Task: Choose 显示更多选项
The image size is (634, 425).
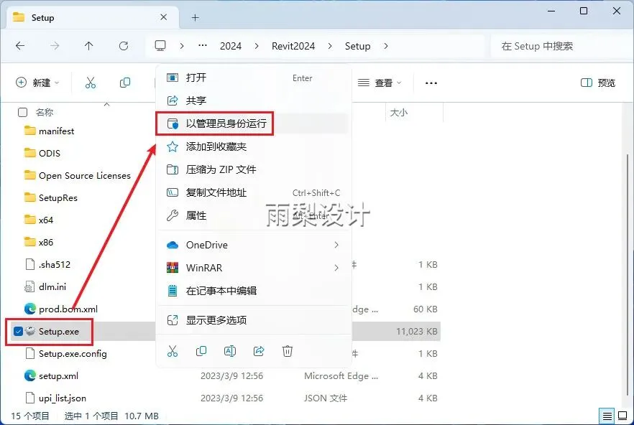Action: click(x=254, y=320)
